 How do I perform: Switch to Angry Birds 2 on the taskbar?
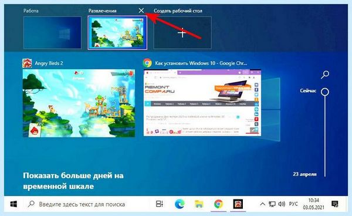click(238, 204)
